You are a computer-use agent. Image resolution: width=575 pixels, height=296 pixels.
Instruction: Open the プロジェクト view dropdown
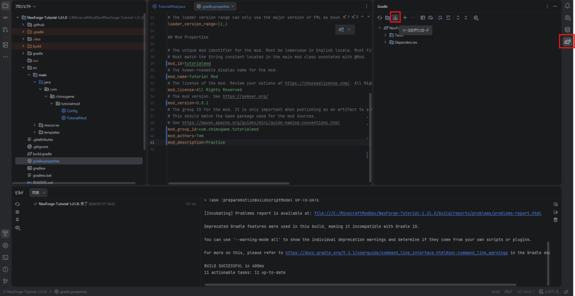coord(26,6)
